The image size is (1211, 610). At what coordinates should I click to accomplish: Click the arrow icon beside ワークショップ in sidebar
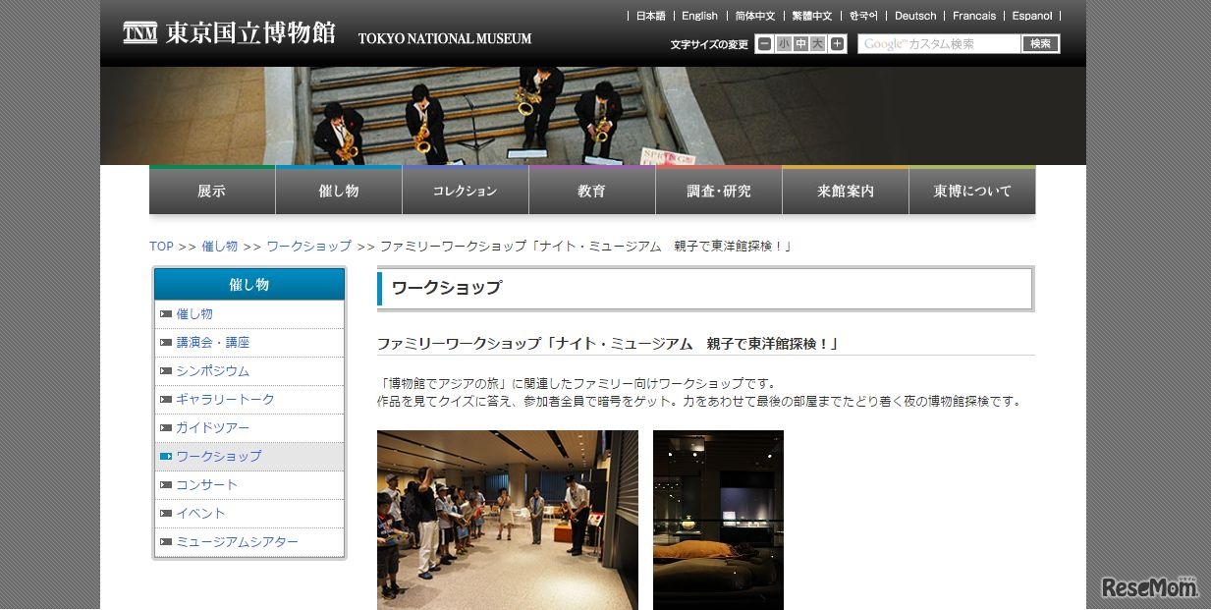pos(165,456)
